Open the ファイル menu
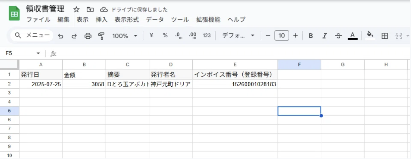Image resolution: width=411 pixels, height=166 pixels. point(38,20)
